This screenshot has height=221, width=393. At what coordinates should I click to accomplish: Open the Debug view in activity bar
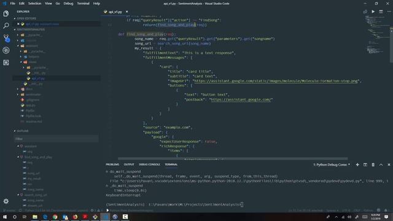6,50
